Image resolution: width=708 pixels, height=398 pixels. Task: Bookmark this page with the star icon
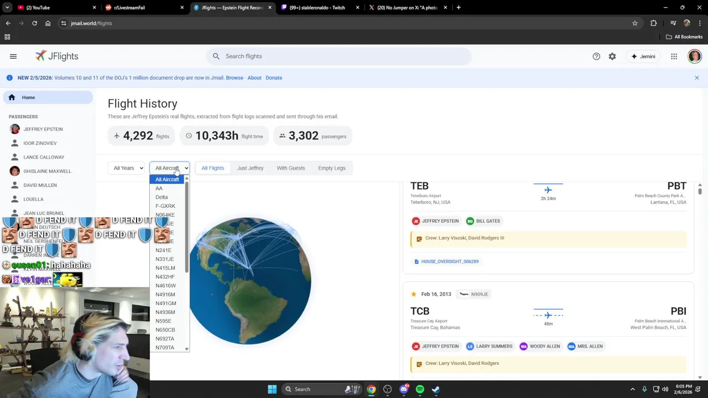[635, 23]
